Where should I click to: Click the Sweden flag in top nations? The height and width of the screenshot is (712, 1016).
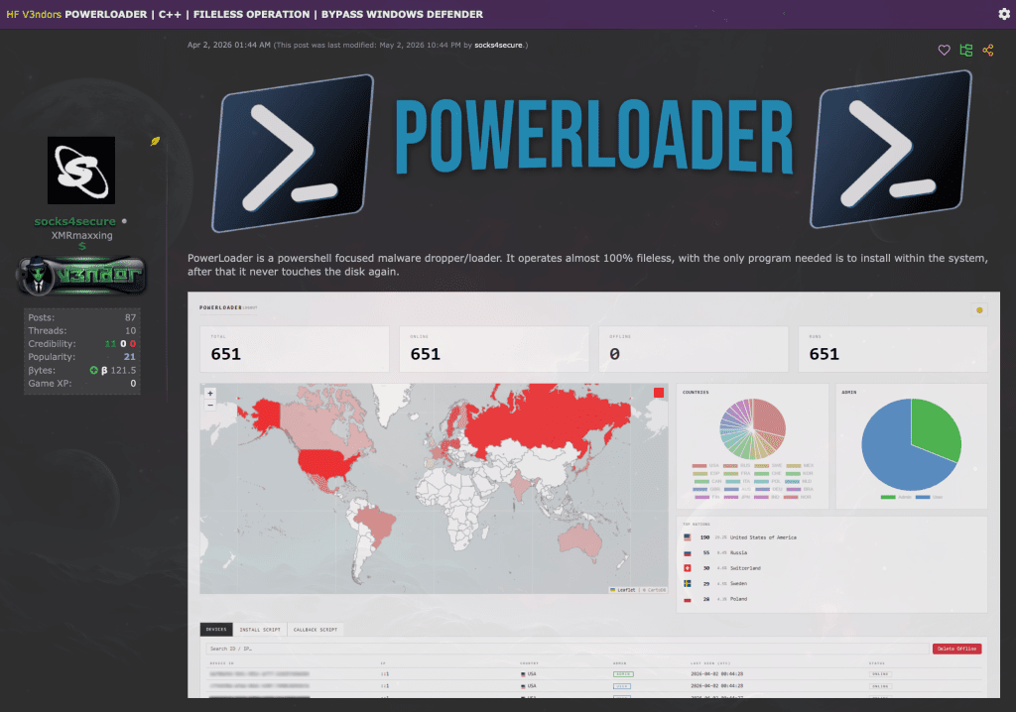pyautogui.click(x=688, y=584)
